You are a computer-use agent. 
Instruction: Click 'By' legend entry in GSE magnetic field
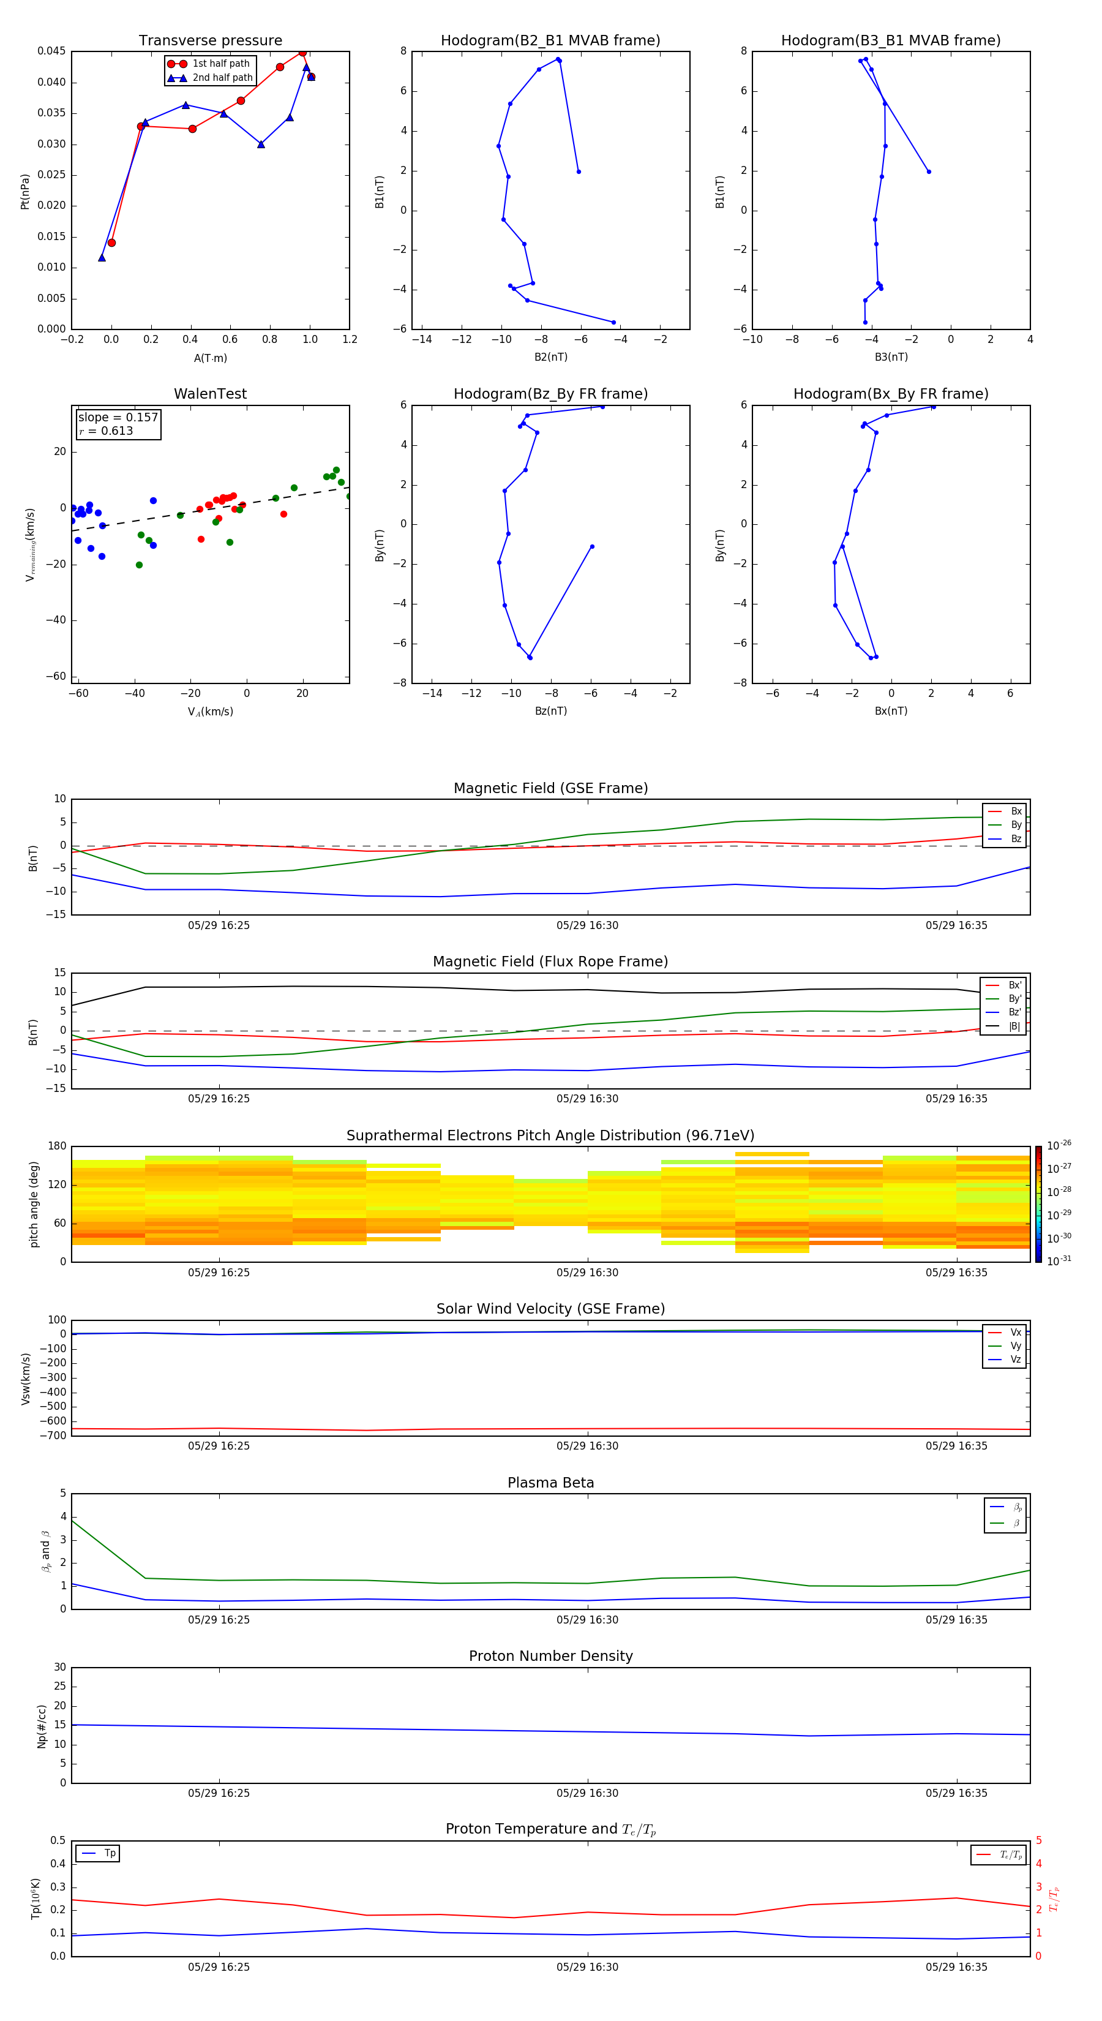(x=1005, y=826)
